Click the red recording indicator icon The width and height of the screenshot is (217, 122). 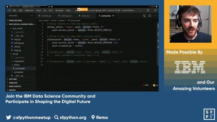(143, 85)
